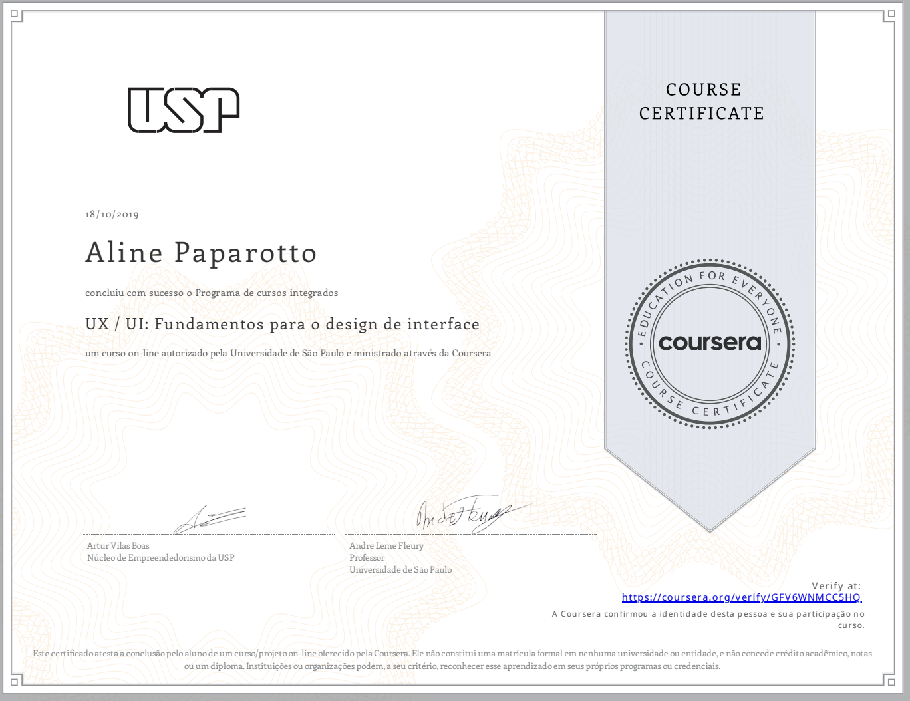The width and height of the screenshot is (910, 701).
Task: Click 'A Coursera confirmou a identidade' statement
Action: (x=708, y=619)
